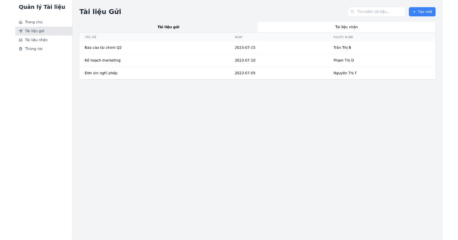Click the TIÊU ĐỀ column header
This screenshot has height=240, width=458.
point(91,37)
